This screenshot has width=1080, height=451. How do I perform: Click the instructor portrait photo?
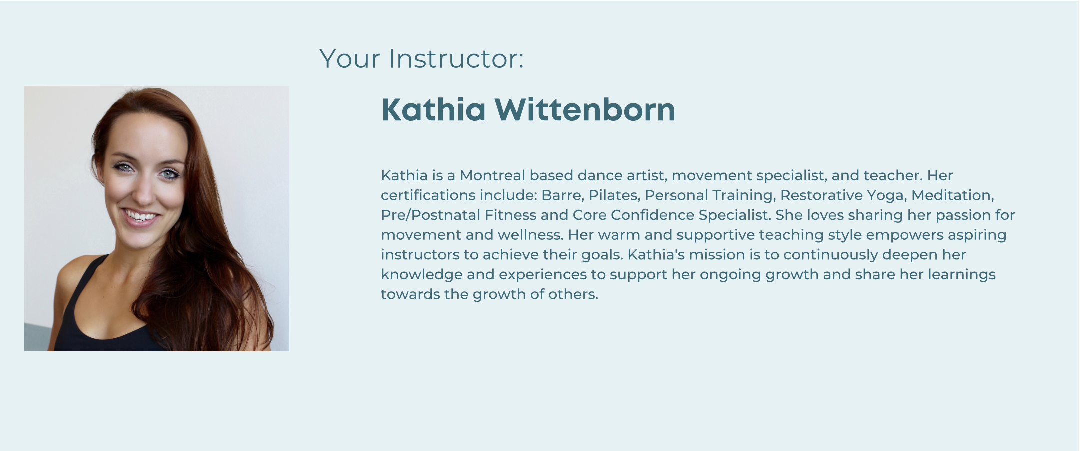pos(156,218)
